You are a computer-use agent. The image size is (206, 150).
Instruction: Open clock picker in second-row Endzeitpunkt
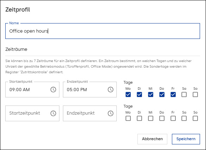(110, 113)
